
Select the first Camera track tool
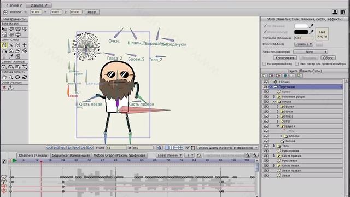(4, 67)
